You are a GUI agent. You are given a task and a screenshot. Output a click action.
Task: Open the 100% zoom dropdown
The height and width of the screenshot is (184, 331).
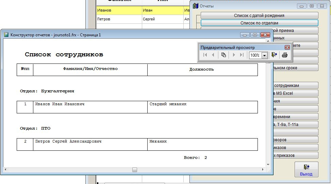point(264,55)
